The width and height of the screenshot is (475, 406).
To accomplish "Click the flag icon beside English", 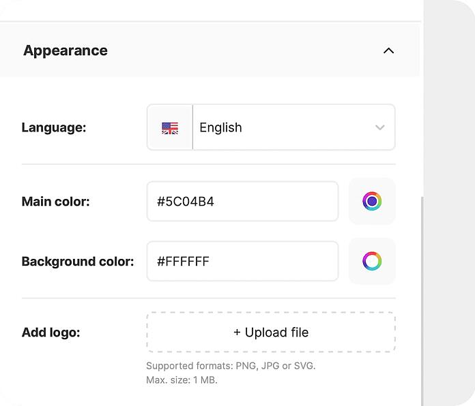I will 170,128.
